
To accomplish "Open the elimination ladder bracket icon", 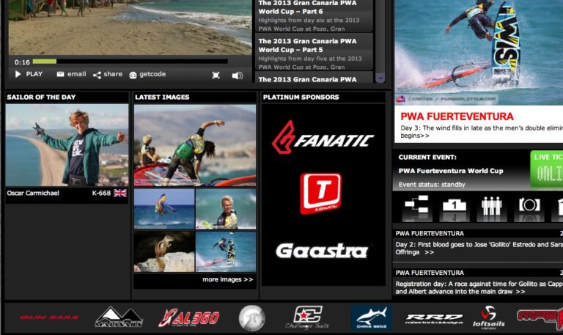I will (x=416, y=207).
